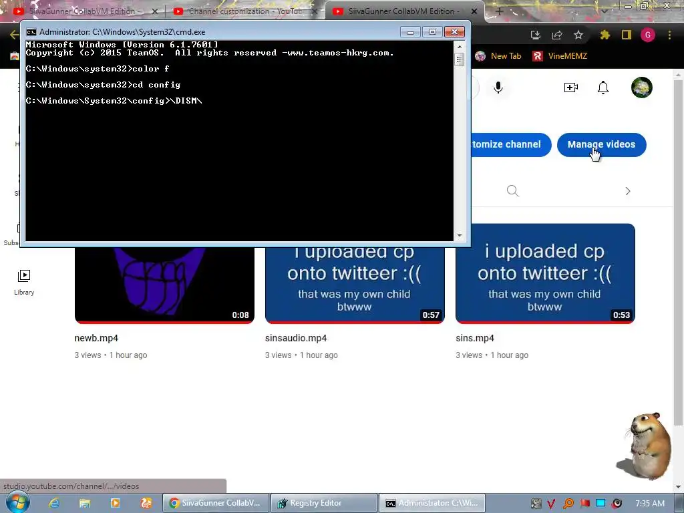
Task: Switch to Registry Editor taskbar button
Action: pos(324,503)
